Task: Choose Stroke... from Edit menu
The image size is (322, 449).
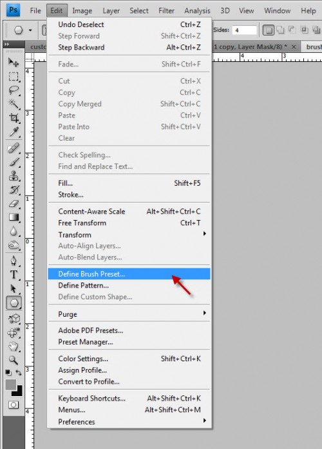Action: click(x=129, y=195)
